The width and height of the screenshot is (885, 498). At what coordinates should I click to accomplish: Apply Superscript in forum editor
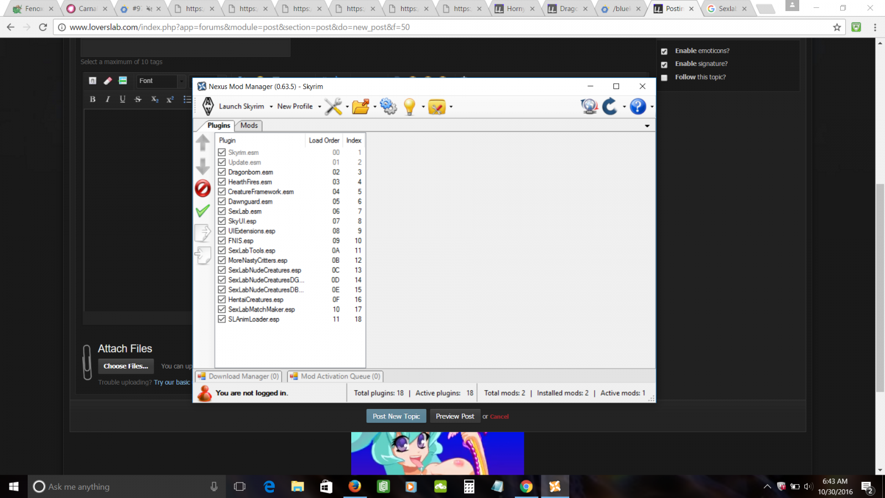pos(170,99)
